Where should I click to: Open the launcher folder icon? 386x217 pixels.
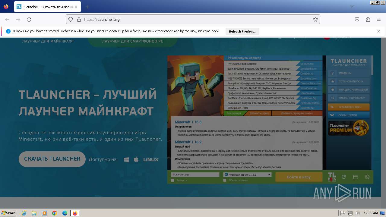[356, 177]
